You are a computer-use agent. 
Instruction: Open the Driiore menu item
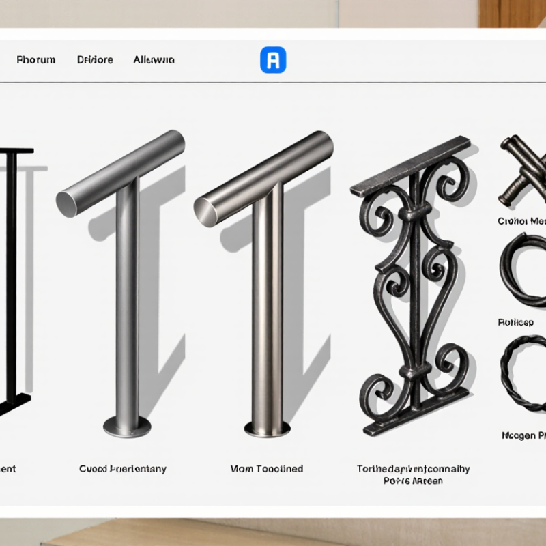(95, 60)
